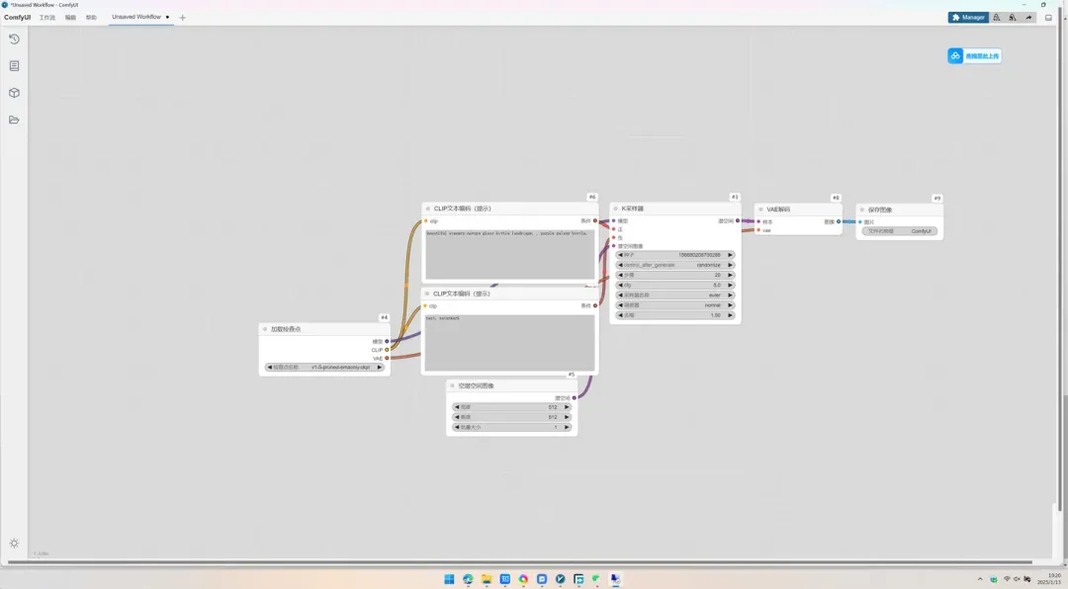Open the control_after_generate randomize dropdown
The width and height of the screenshot is (1068, 589).
[675, 265]
